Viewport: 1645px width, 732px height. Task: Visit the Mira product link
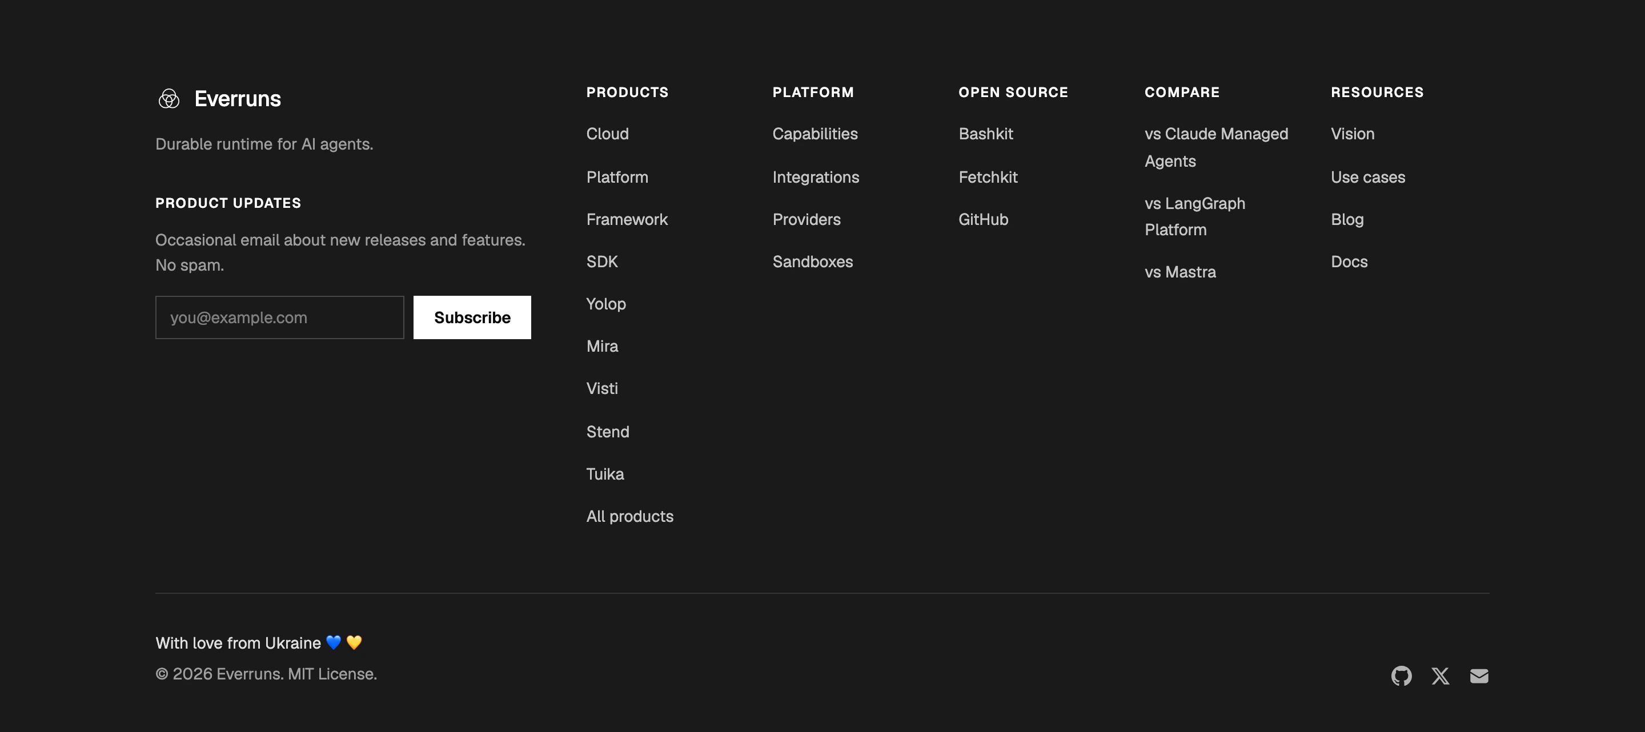tap(602, 347)
